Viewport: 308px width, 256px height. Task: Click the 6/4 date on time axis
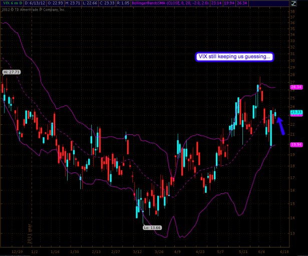pyautogui.click(x=262, y=251)
